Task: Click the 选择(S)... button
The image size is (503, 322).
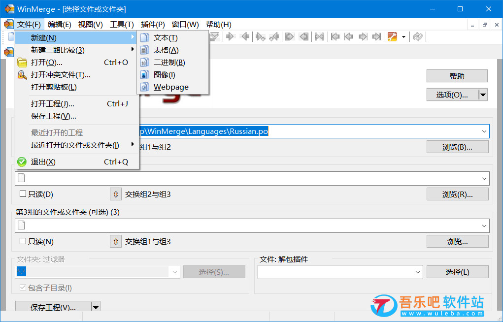Action: (x=214, y=272)
